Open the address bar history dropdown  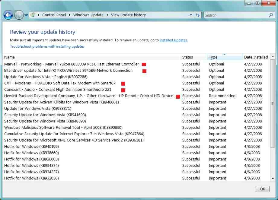click(x=191, y=15)
